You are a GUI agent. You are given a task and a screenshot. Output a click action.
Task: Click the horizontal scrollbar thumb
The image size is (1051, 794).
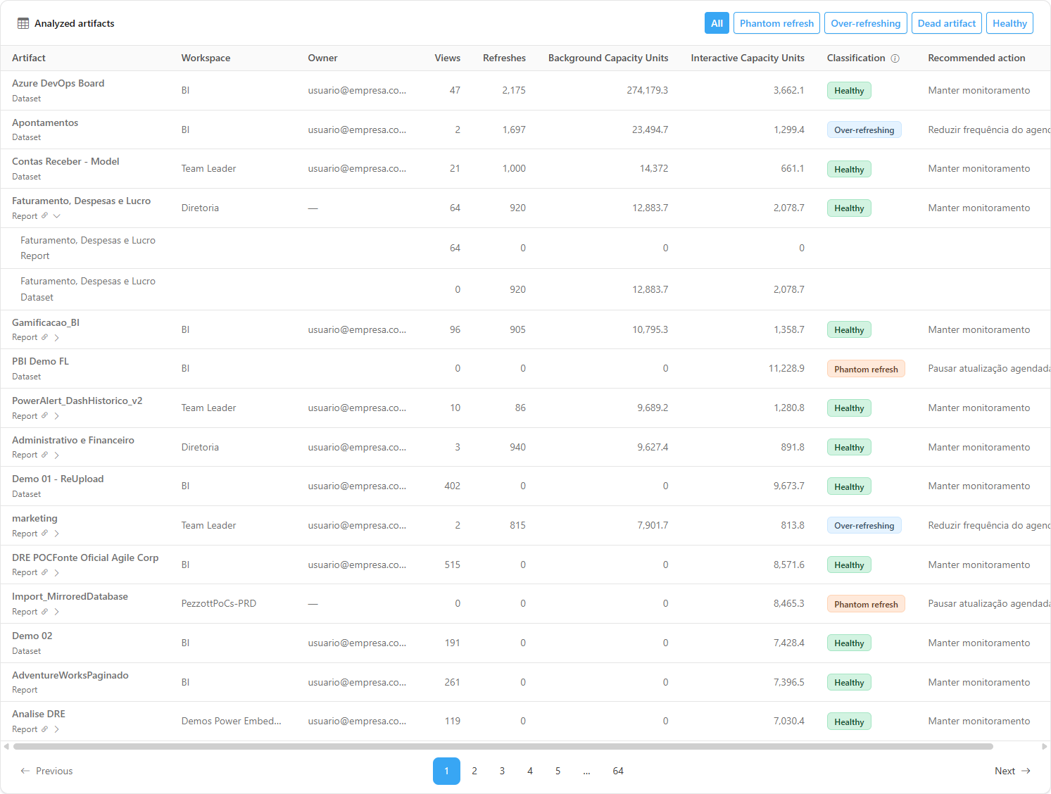503,746
